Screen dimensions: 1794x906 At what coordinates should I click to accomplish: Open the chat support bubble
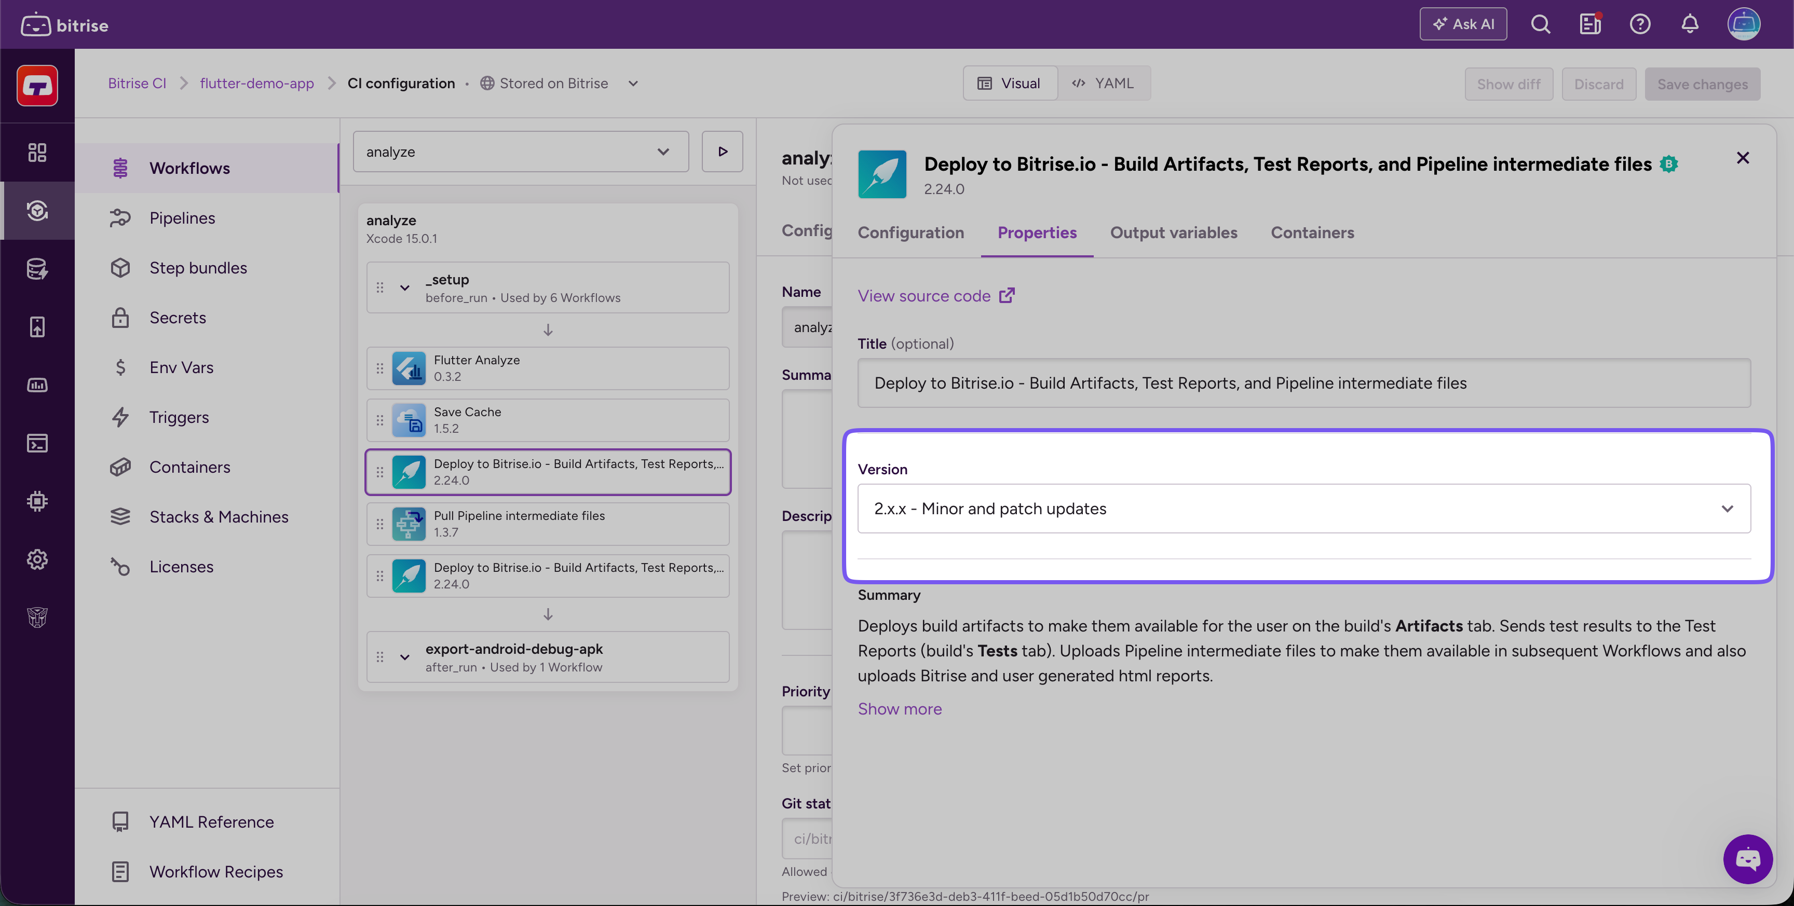1747,859
